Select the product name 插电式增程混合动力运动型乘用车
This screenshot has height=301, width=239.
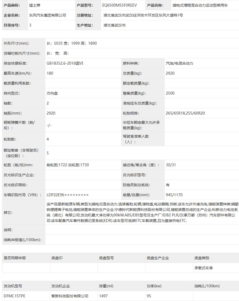pos(200,5)
